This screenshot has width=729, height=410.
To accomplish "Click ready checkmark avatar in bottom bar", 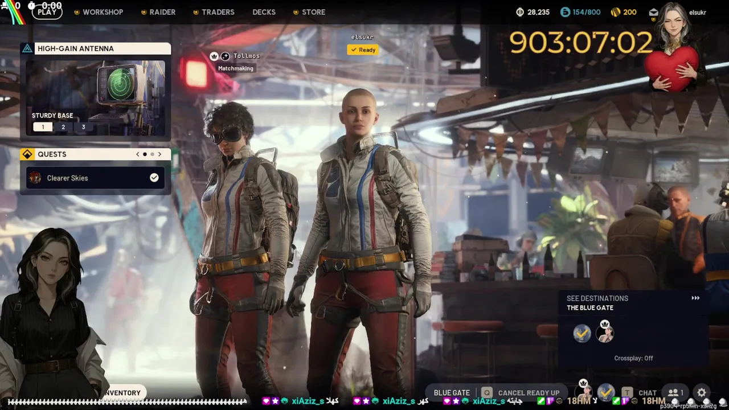I will pyautogui.click(x=606, y=392).
